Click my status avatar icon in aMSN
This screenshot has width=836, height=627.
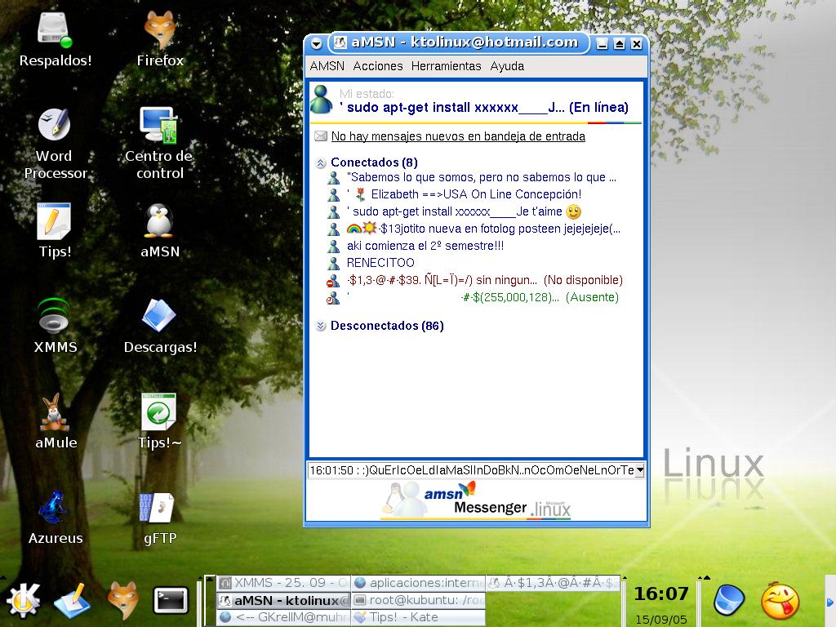tap(322, 100)
